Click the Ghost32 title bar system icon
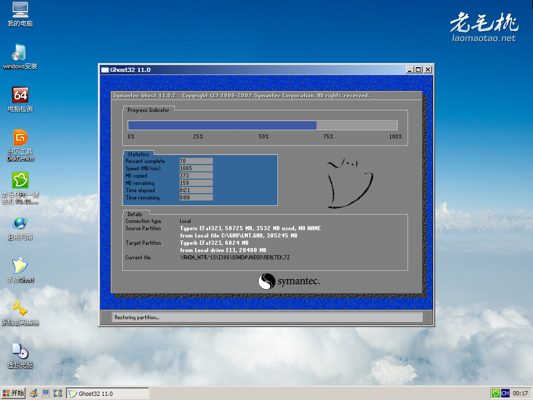Viewport: 533px width, 400px height. (105, 70)
